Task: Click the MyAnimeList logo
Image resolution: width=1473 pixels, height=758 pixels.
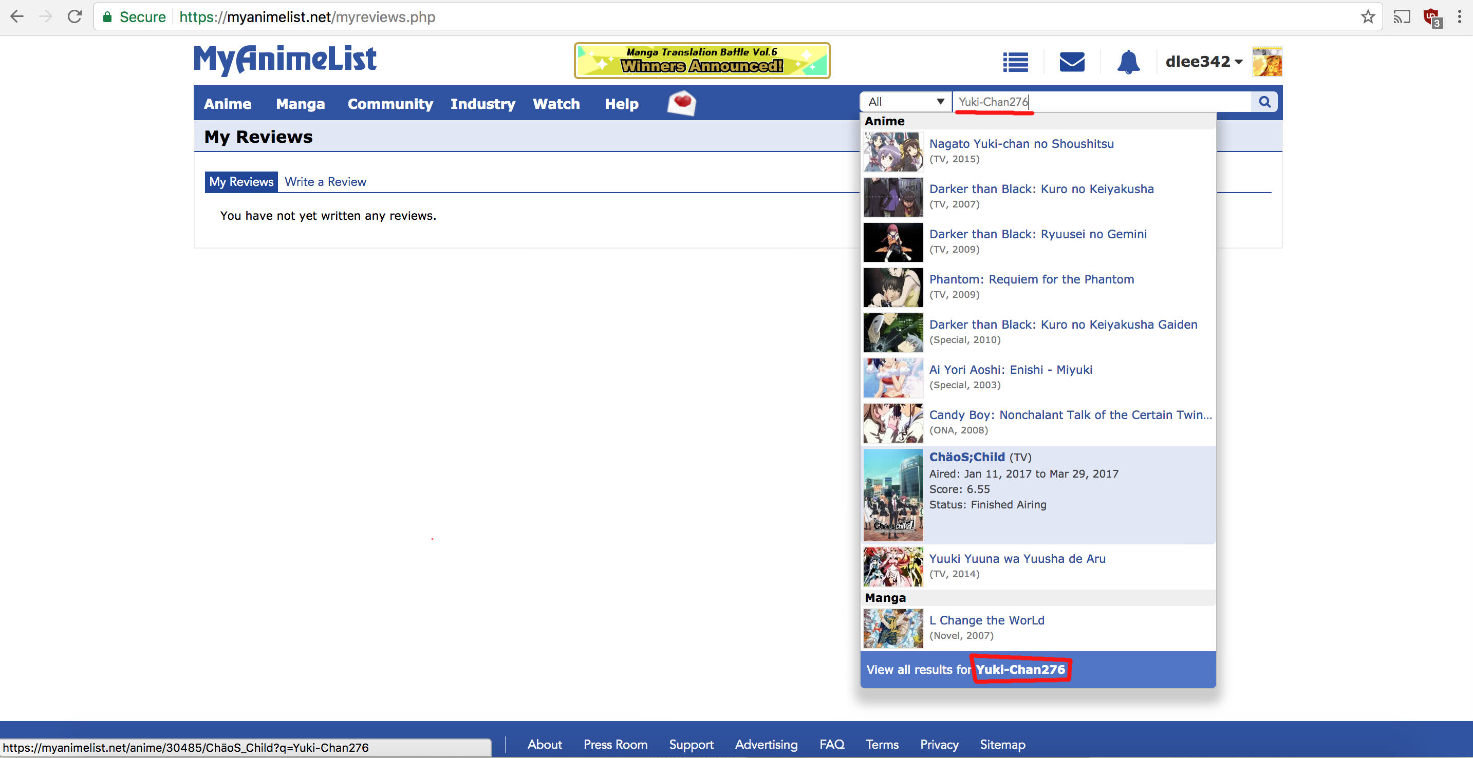Action: (x=285, y=60)
